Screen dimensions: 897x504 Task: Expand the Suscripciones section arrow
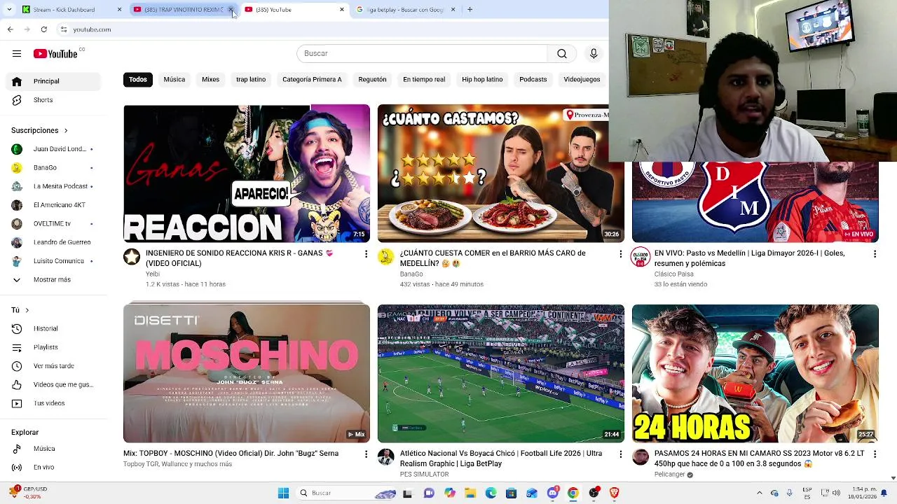coord(66,131)
